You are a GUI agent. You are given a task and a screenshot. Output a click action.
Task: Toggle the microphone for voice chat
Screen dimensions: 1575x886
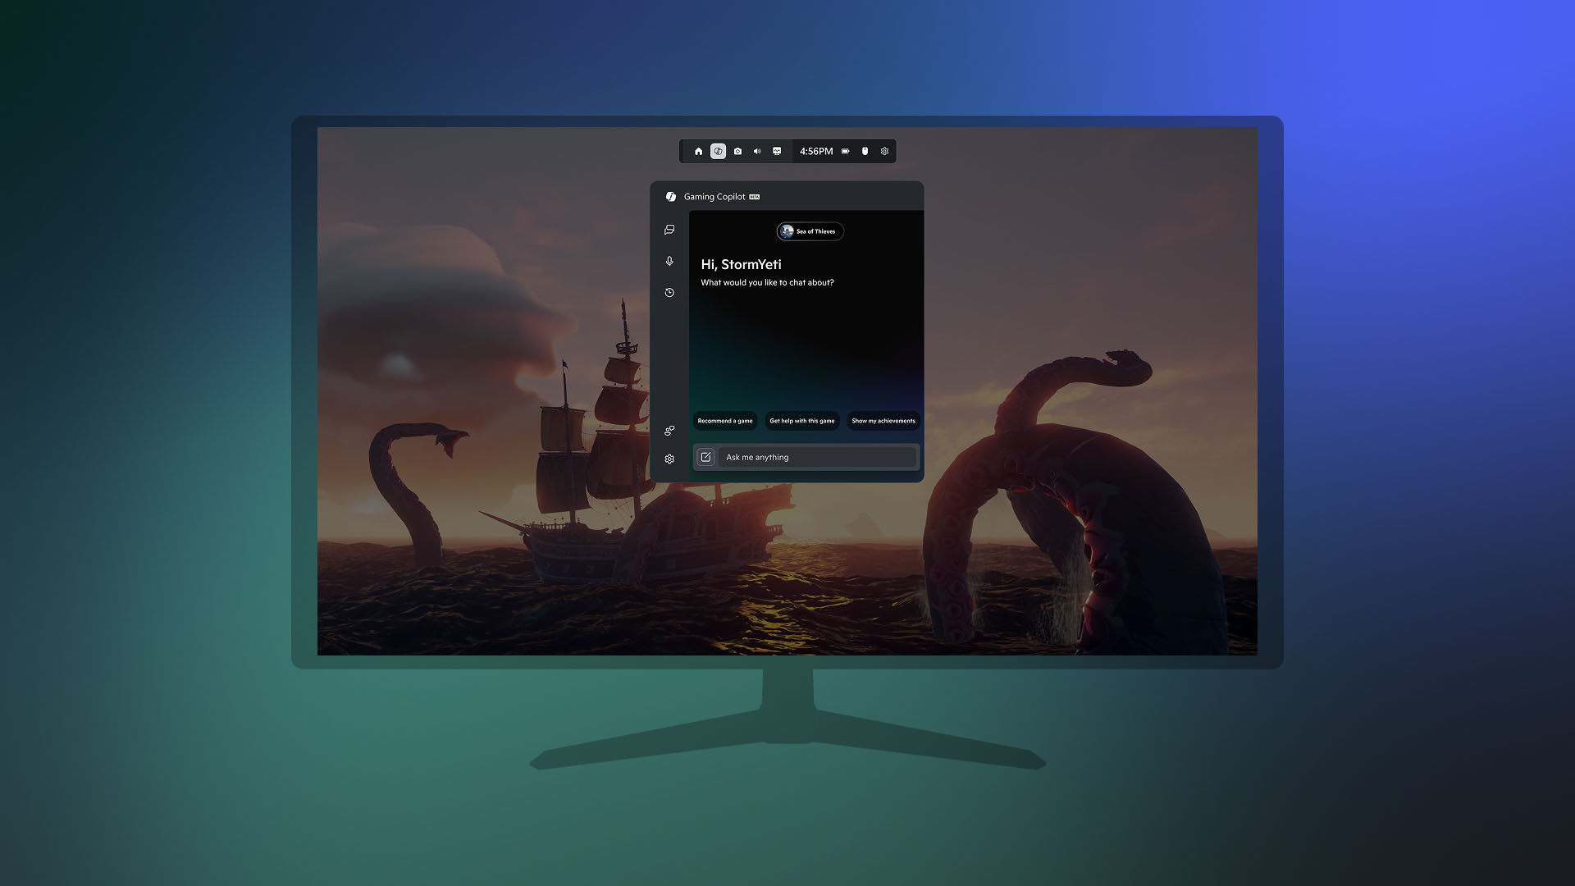coord(669,262)
